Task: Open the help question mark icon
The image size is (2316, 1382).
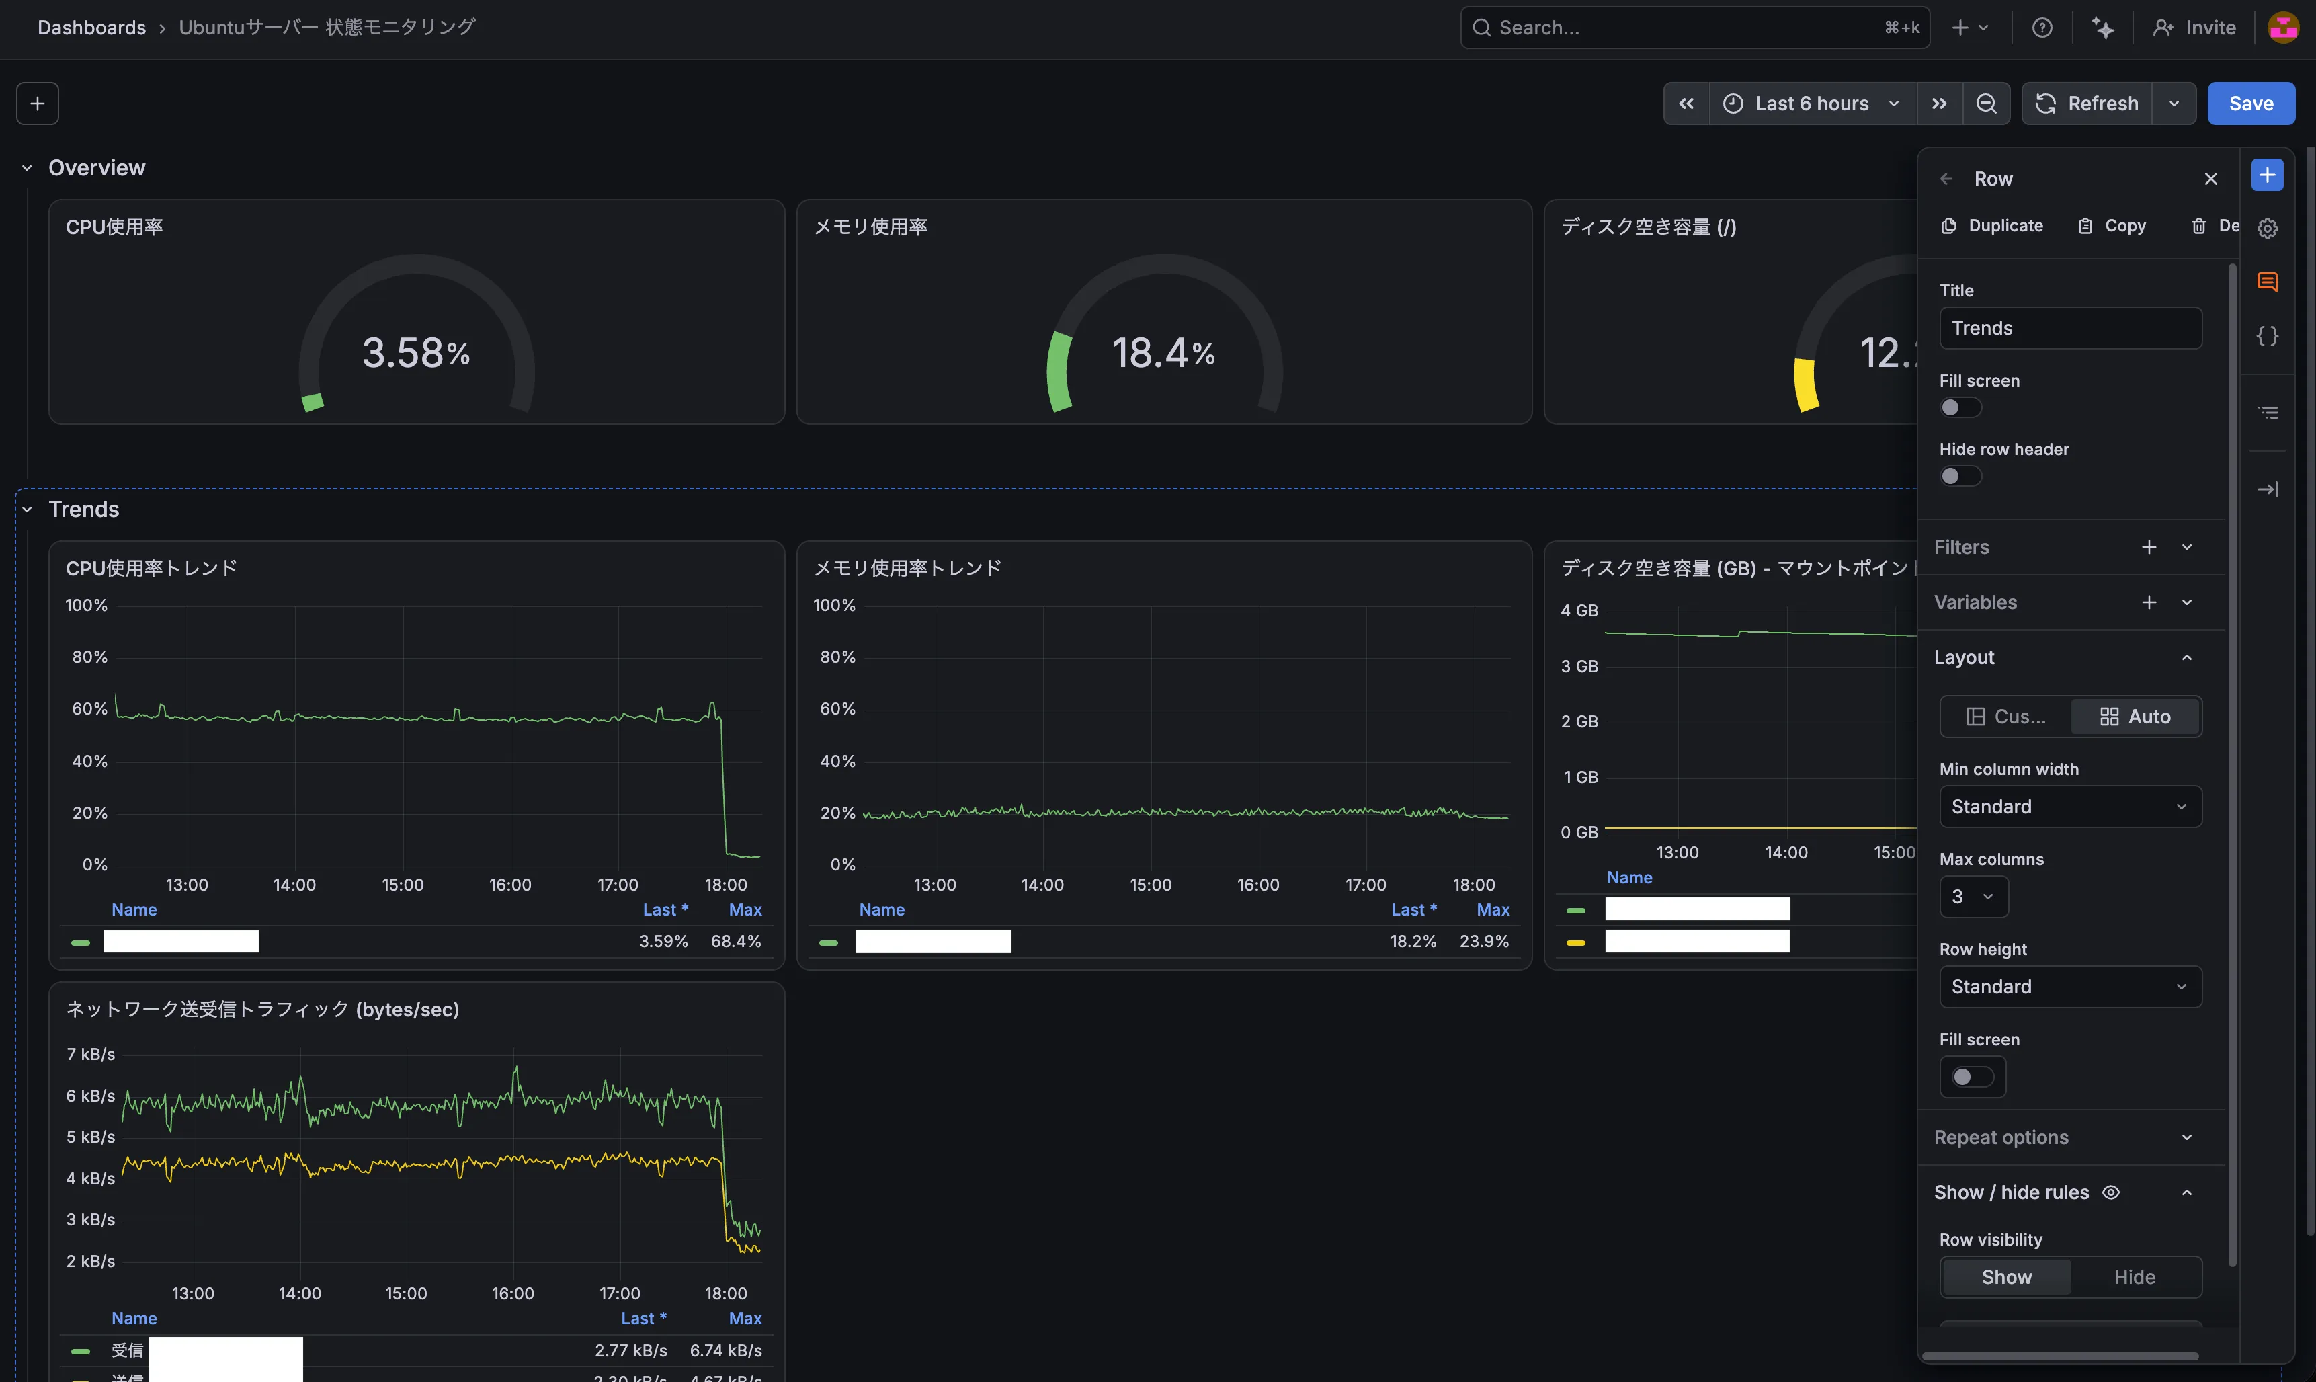Action: coord(2041,28)
